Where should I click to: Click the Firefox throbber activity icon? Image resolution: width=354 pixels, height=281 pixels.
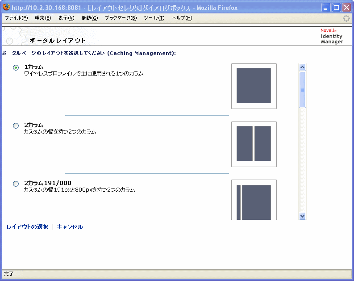pos(346,18)
